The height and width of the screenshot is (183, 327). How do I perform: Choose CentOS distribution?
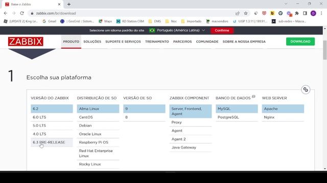[98, 117]
